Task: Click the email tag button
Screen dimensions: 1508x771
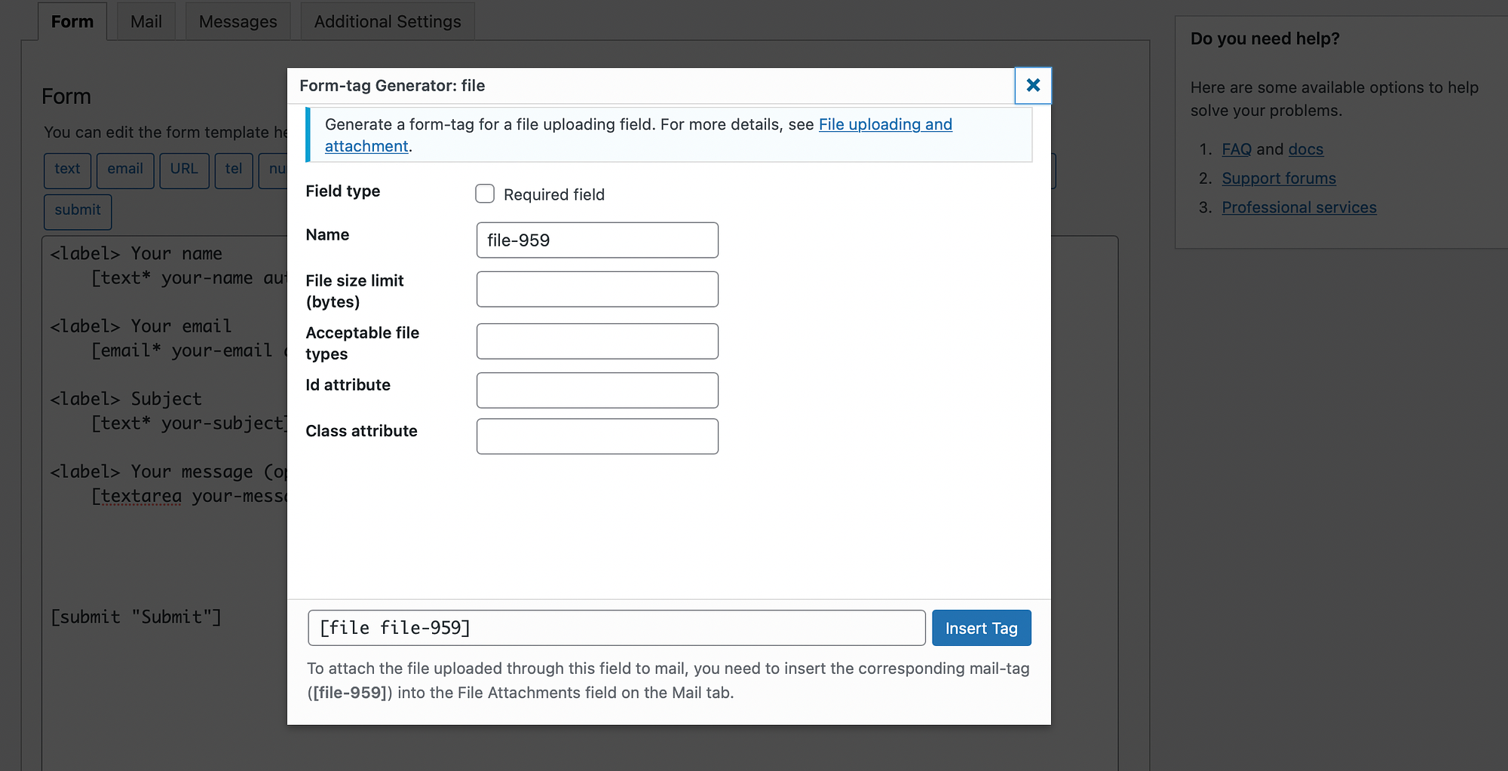Action: pos(125,170)
